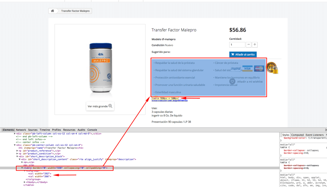This screenshot has width=327, height=187.
Task: Add the product with Añadir al carrito
Action: pos(243,54)
